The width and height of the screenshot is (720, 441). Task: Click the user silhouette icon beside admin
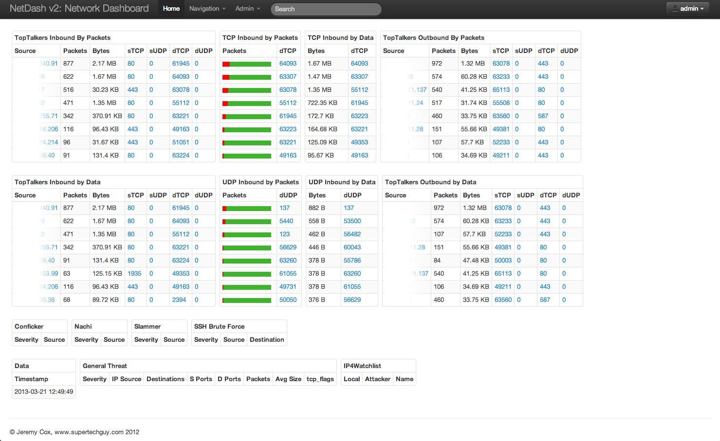tap(675, 8)
